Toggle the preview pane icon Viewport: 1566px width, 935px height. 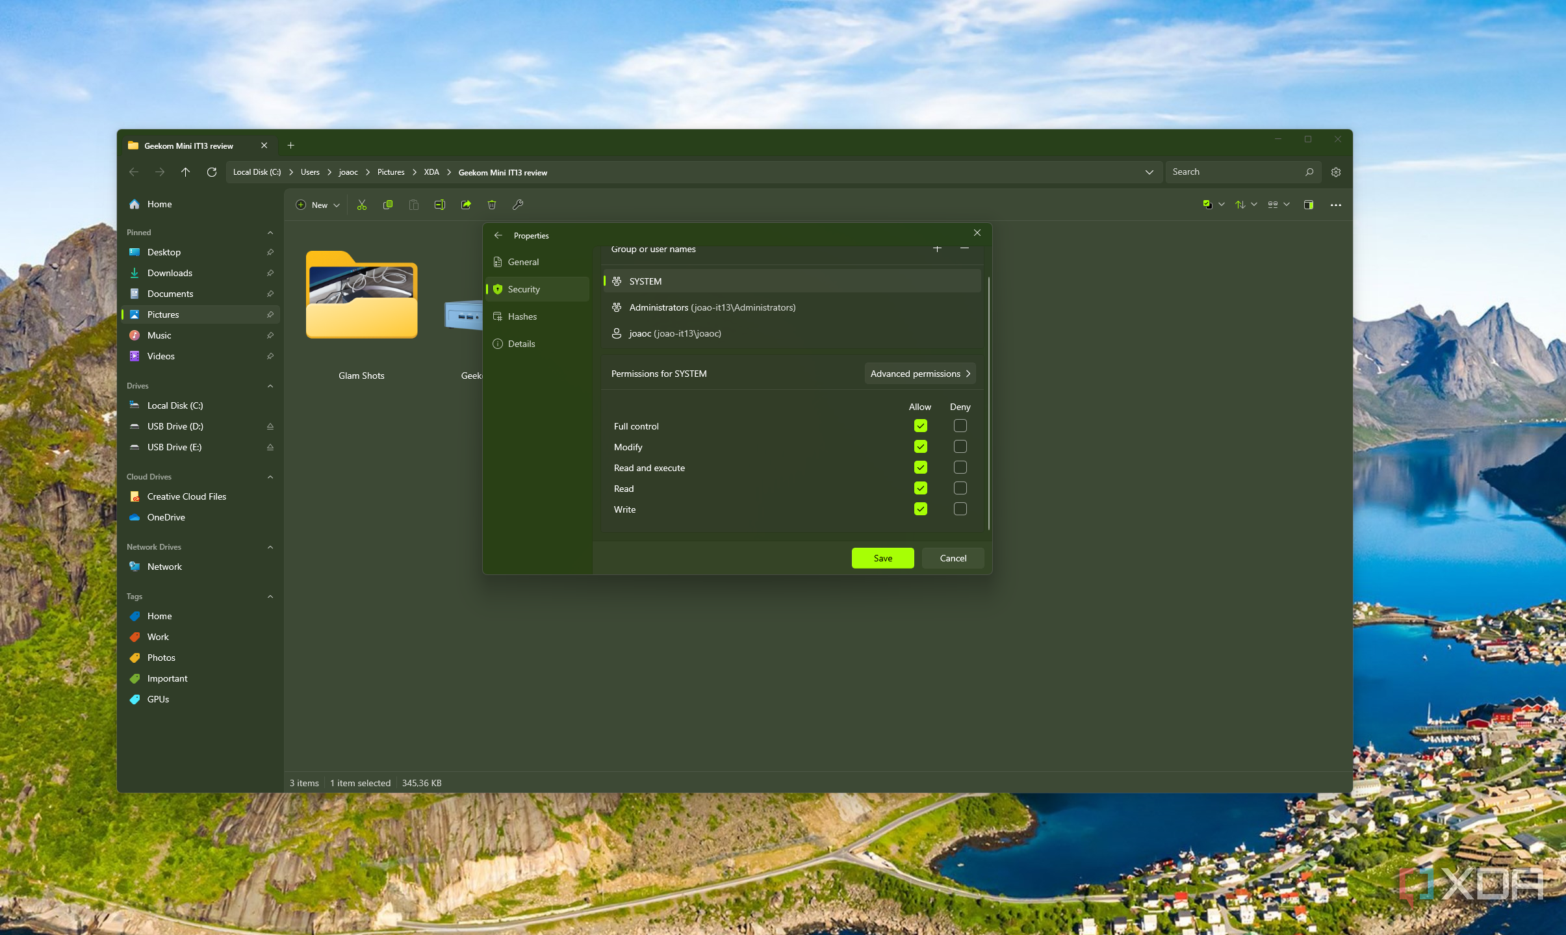coord(1309,205)
